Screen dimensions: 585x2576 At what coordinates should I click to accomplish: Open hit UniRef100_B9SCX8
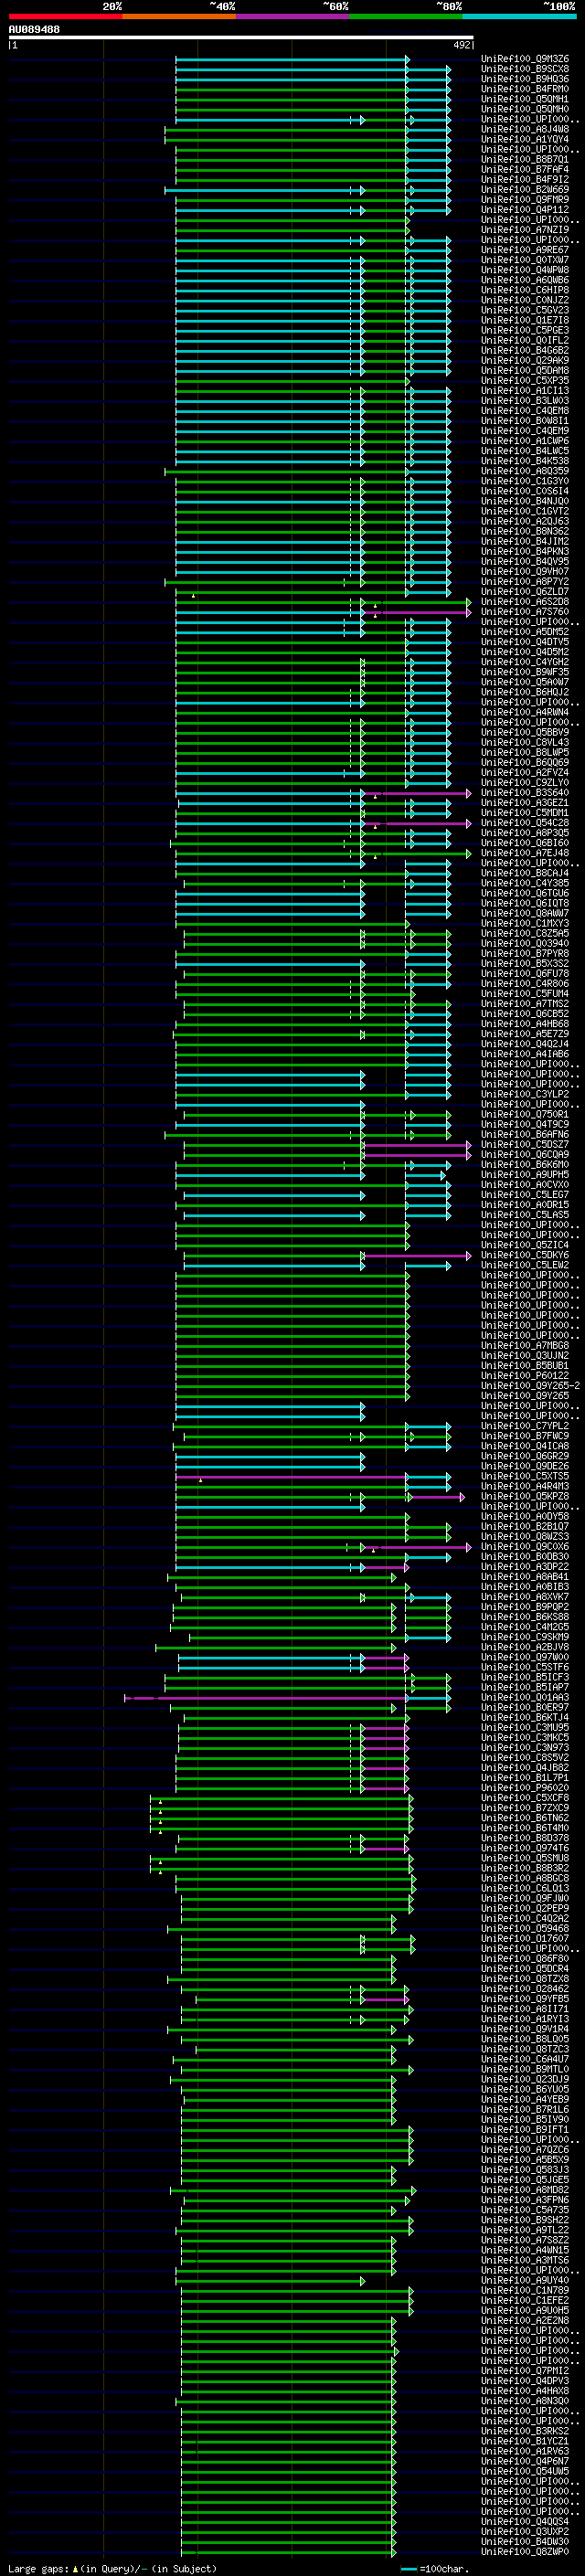point(525,69)
